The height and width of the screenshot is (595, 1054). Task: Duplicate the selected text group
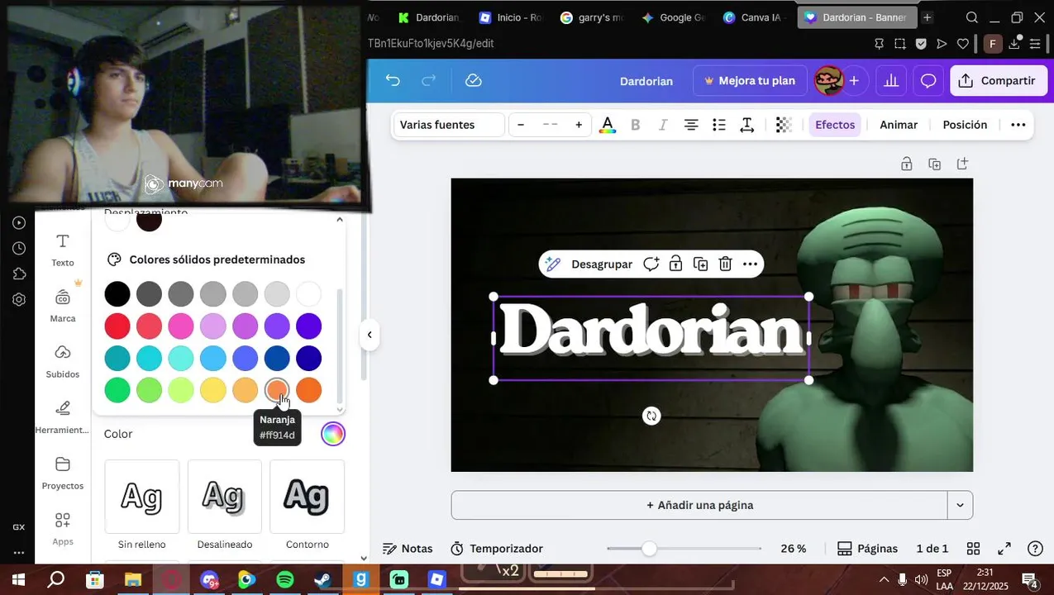[x=700, y=264]
